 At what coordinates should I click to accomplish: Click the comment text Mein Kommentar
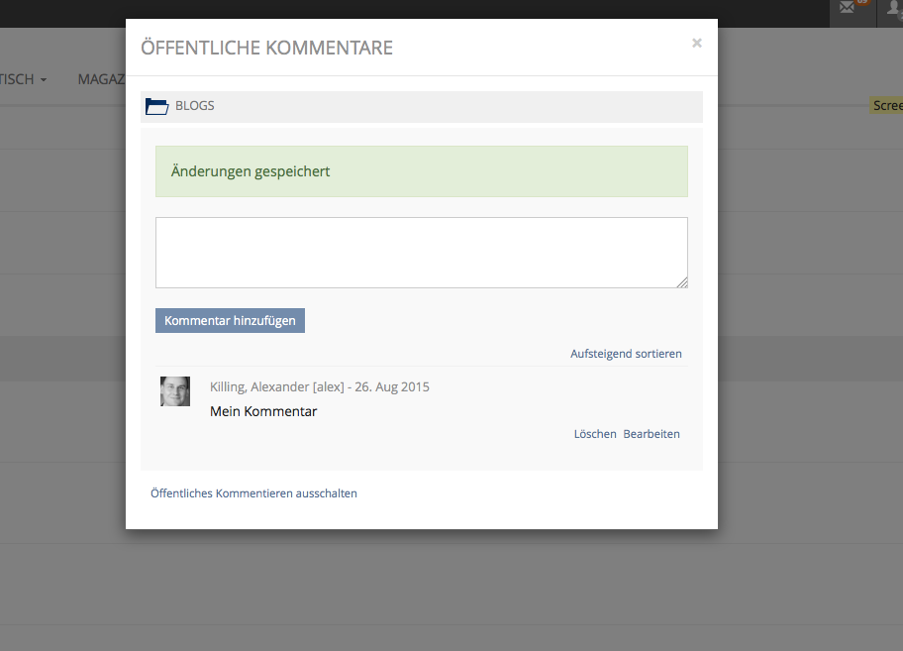click(x=263, y=411)
